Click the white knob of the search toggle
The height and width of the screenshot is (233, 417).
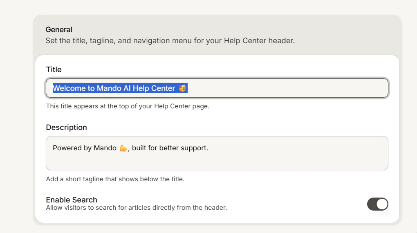382,204
